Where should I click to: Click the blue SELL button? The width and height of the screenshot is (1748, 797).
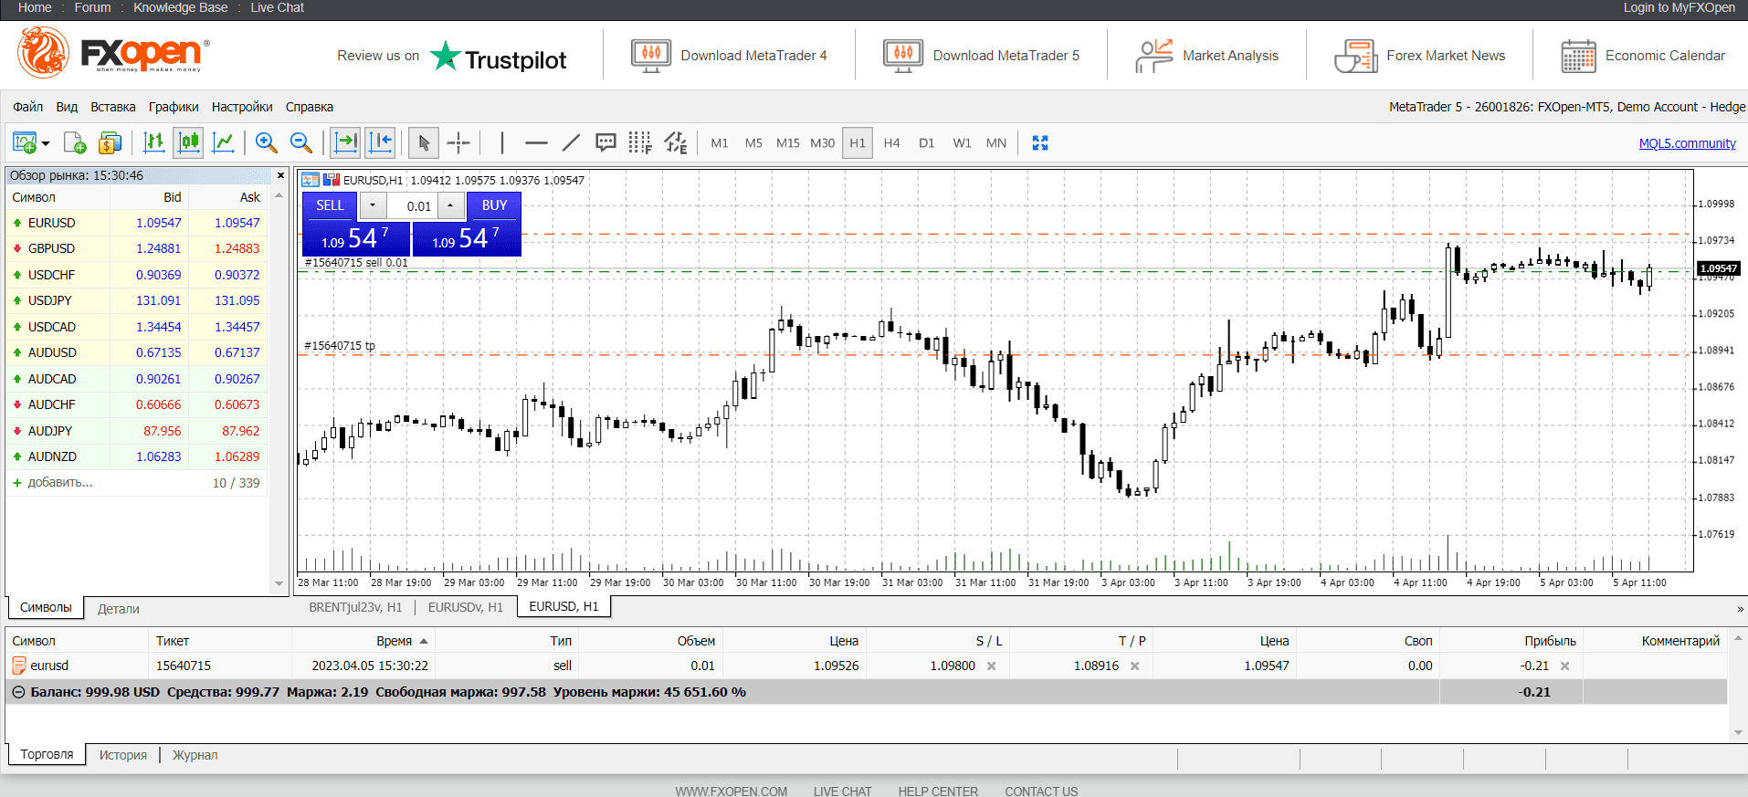point(330,205)
